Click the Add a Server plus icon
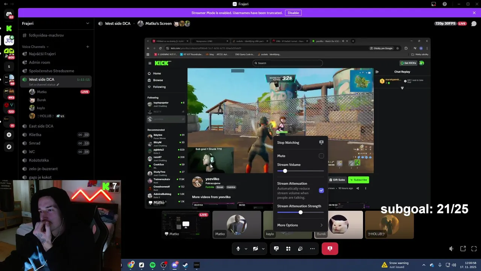The width and height of the screenshot is (481, 271). [x=9, y=135]
